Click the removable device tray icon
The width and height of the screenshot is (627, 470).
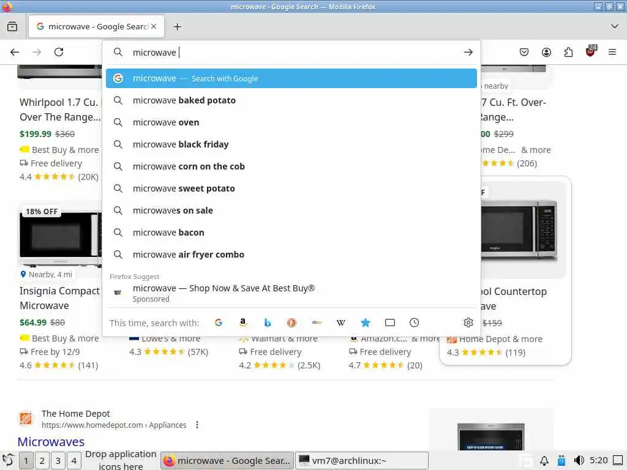(561, 461)
